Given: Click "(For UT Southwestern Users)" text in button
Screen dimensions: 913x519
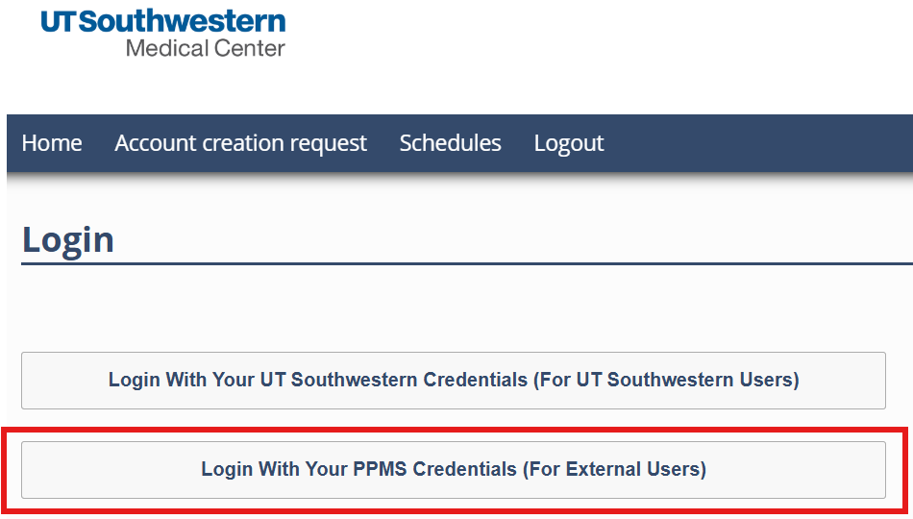Looking at the screenshot, I should [687, 380].
